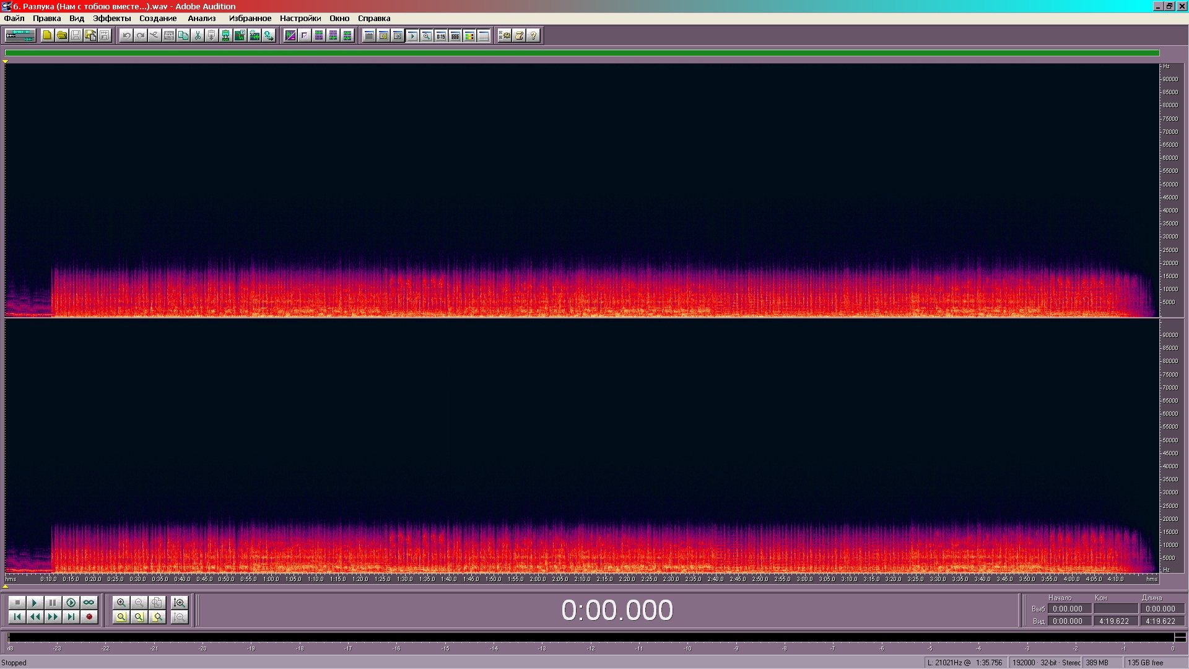Click the empty Выб Кон field
The width and height of the screenshot is (1189, 669).
click(x=1115, y=609)
